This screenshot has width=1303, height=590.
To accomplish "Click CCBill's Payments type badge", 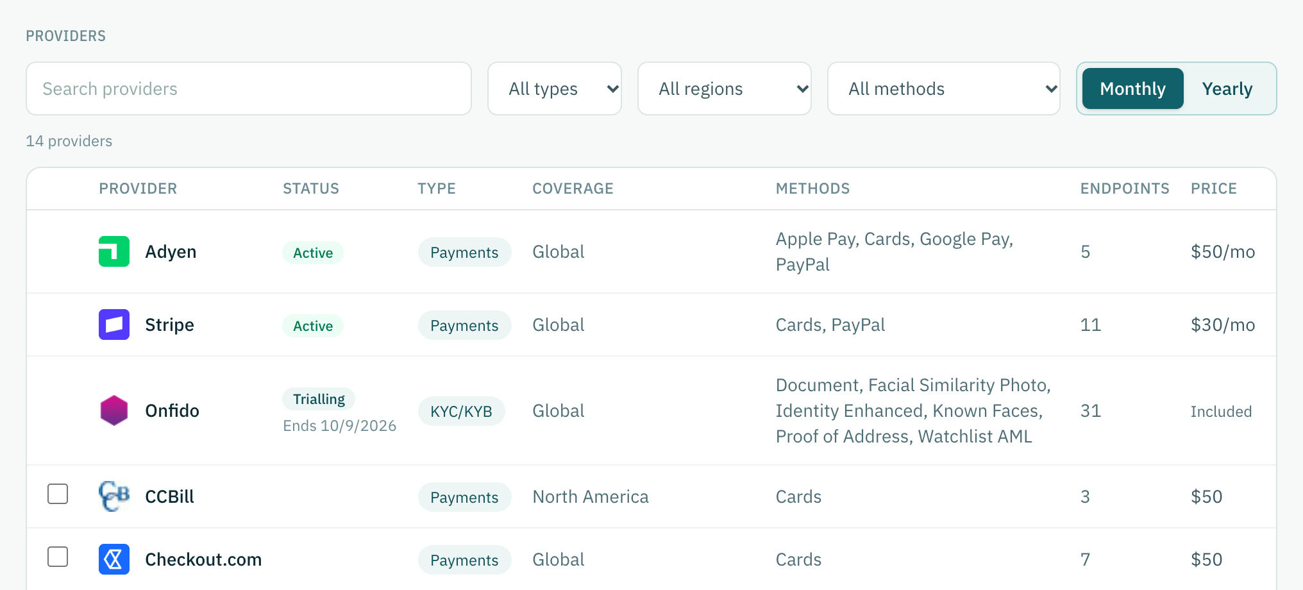I will pos(464,497).
